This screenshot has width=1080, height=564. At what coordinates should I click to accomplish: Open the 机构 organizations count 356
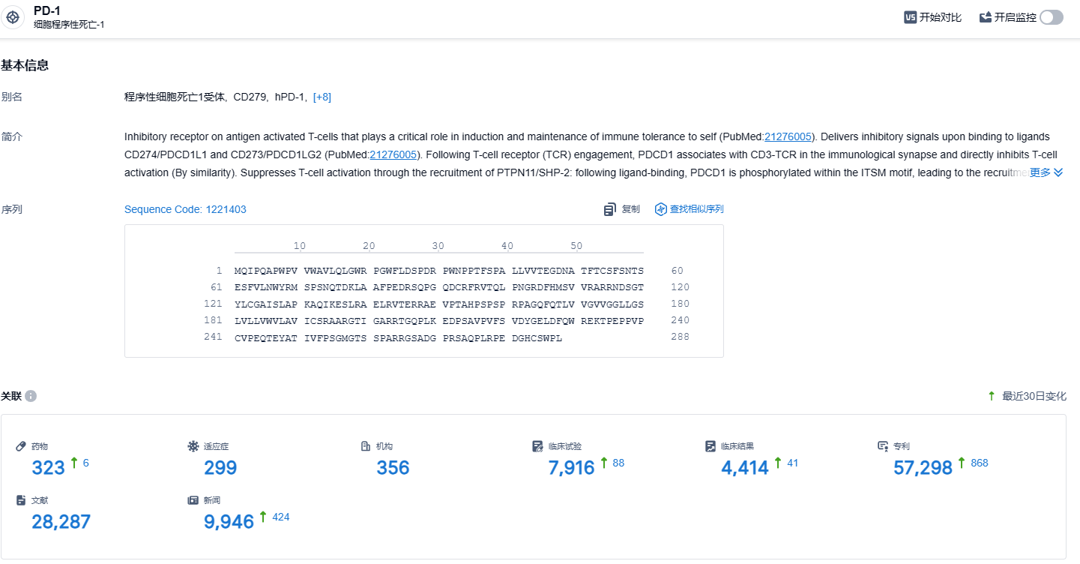click(393, 468)
